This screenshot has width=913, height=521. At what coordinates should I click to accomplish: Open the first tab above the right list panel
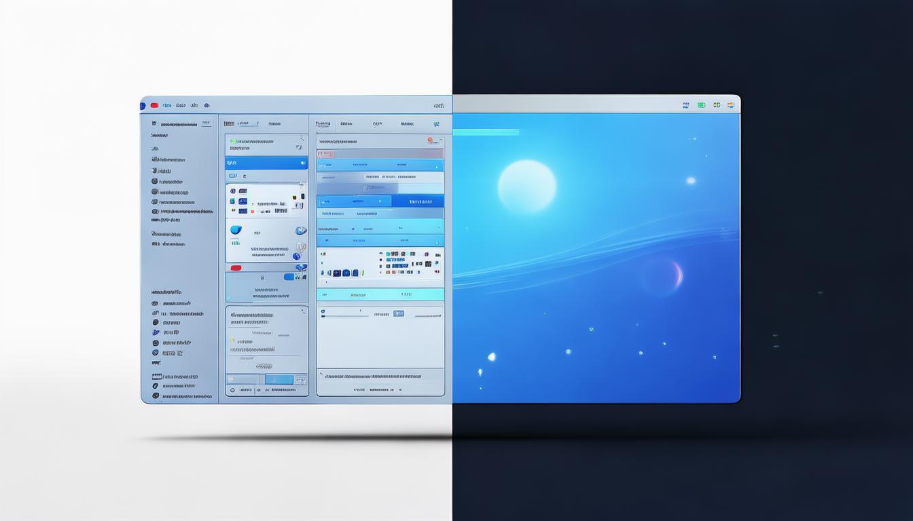(x=323, y=124)
